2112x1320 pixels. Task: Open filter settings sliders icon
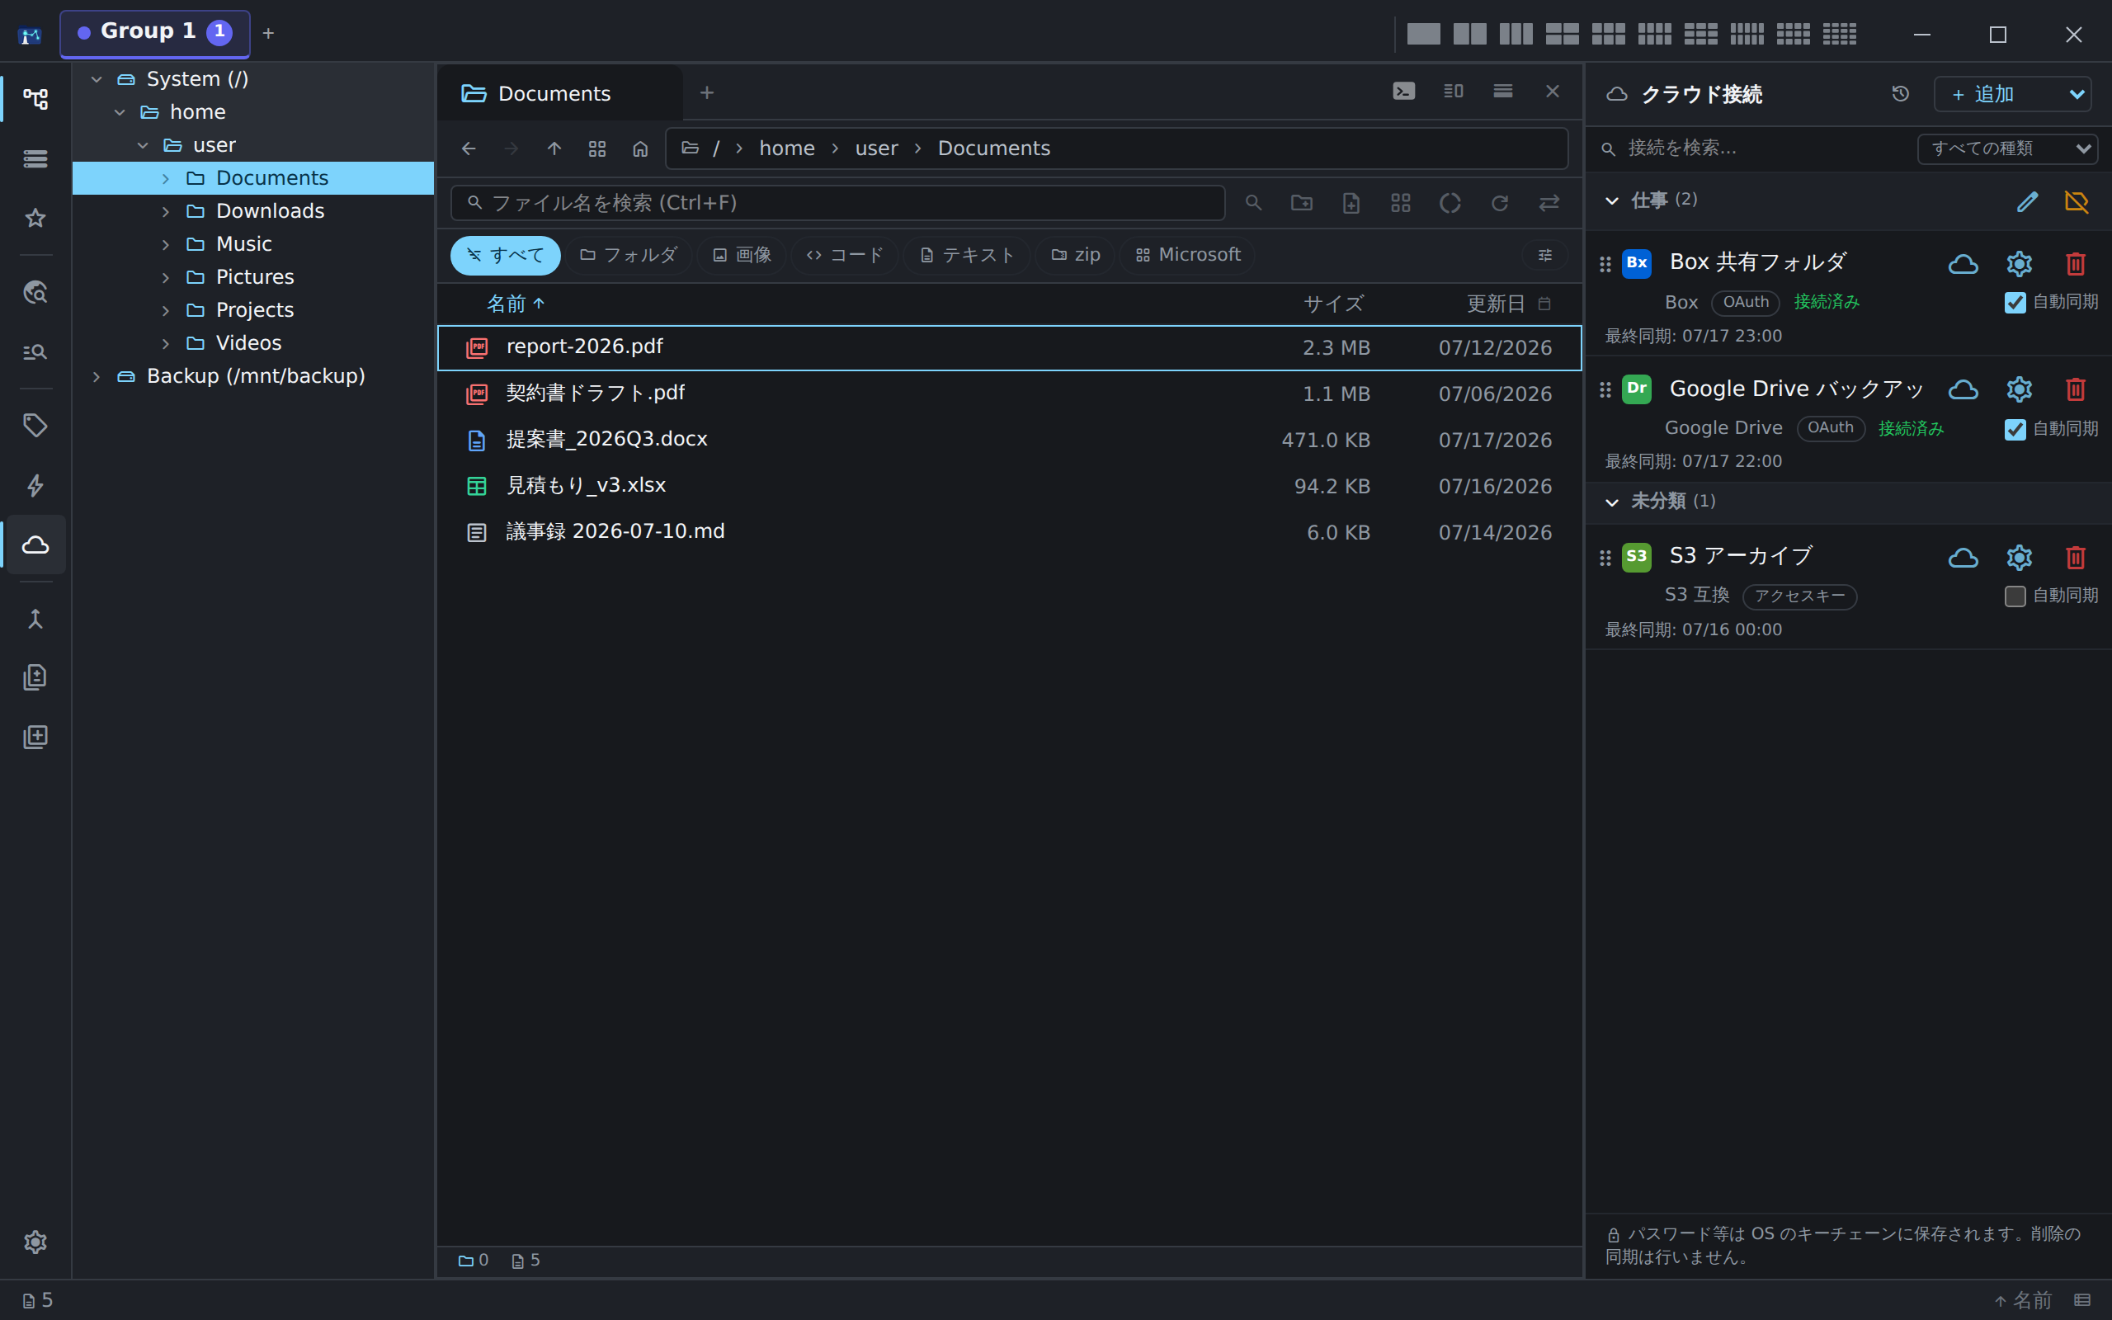[1544, 255]
